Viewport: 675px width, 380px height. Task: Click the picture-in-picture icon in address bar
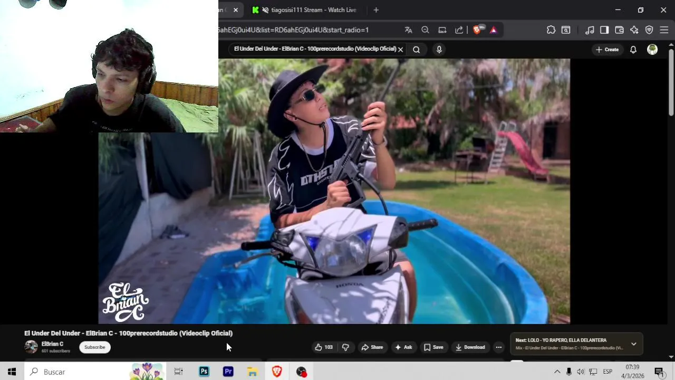point(442,30)
